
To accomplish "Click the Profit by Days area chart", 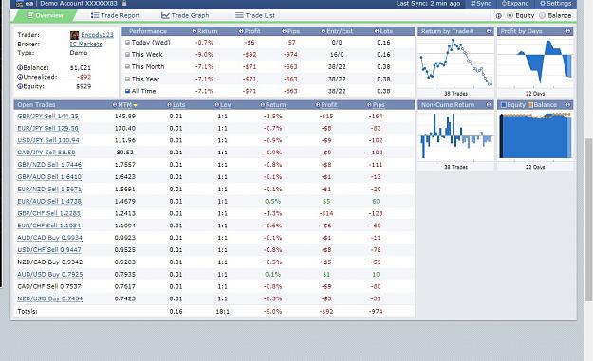I will click(535, 63).
